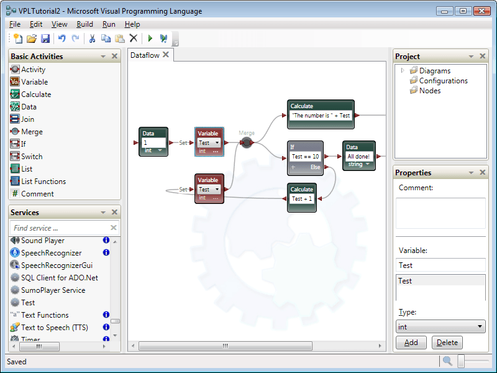Screen dimensions: 497x373
Task: Click the Add button in Properties
Action: click(411, 343)
